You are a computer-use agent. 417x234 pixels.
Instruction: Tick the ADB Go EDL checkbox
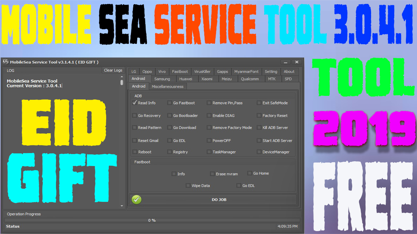(x=170, y=140)
